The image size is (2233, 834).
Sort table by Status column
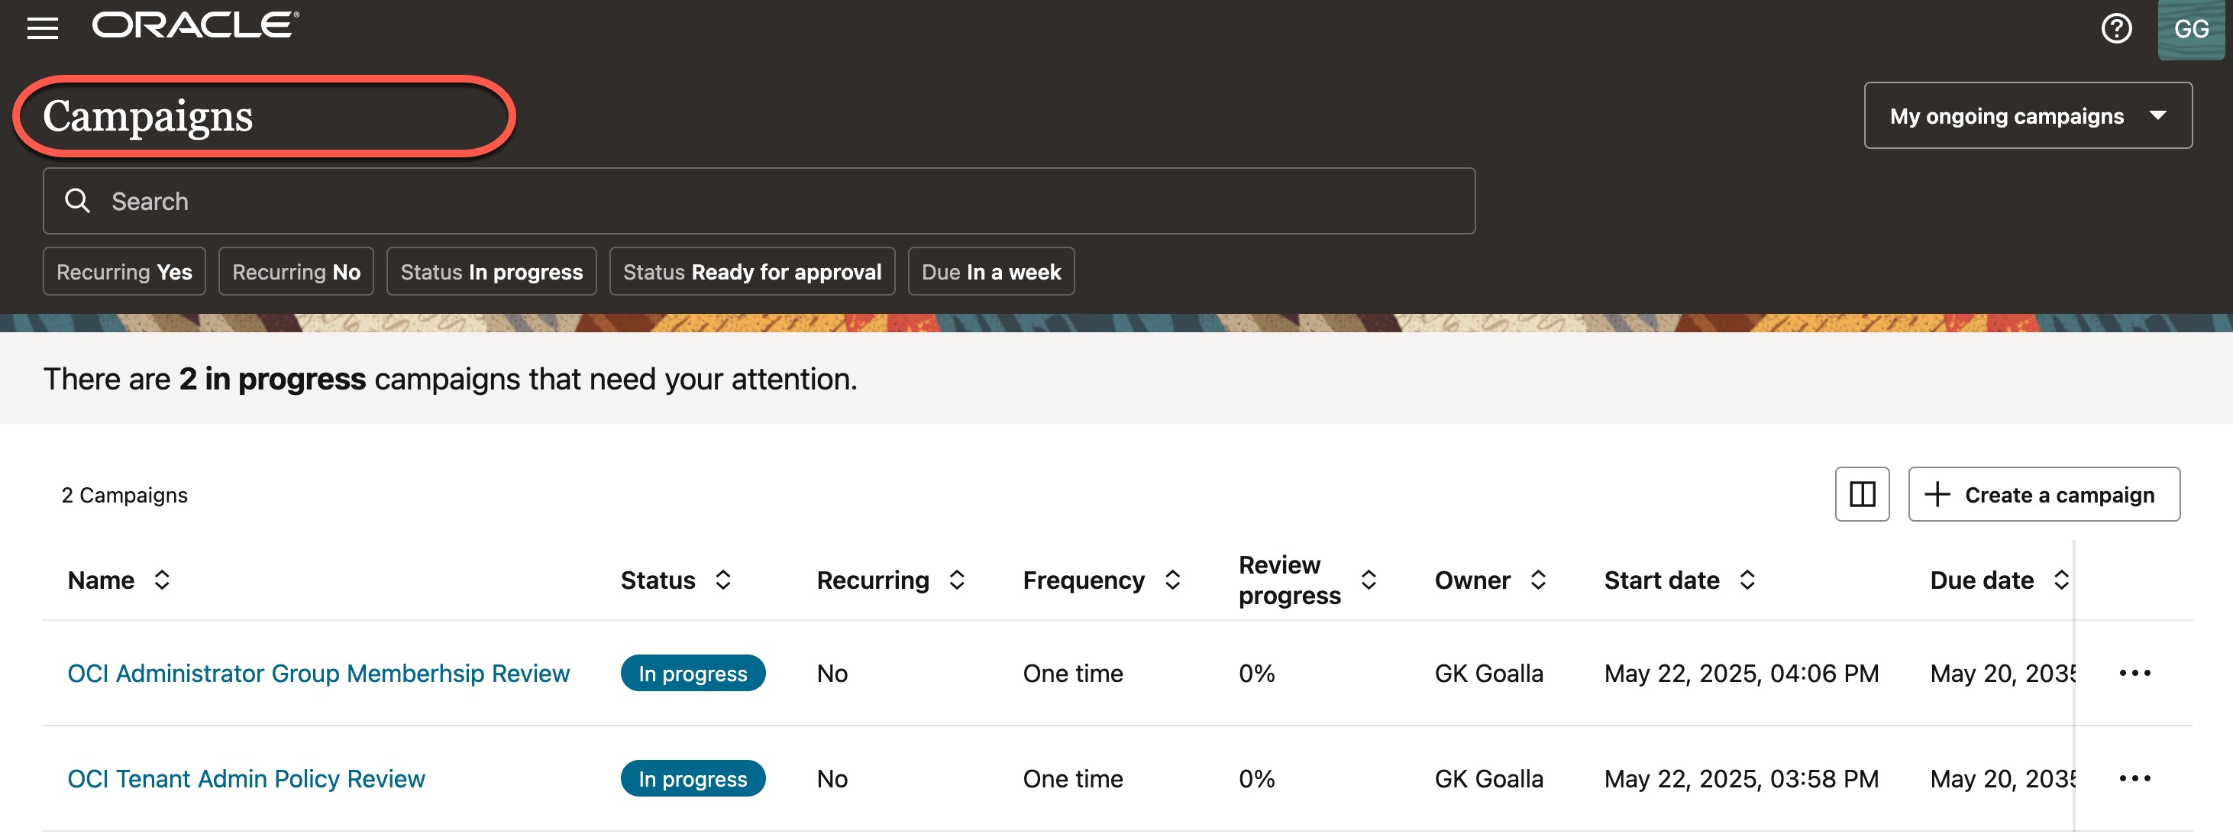pos(723,580)
